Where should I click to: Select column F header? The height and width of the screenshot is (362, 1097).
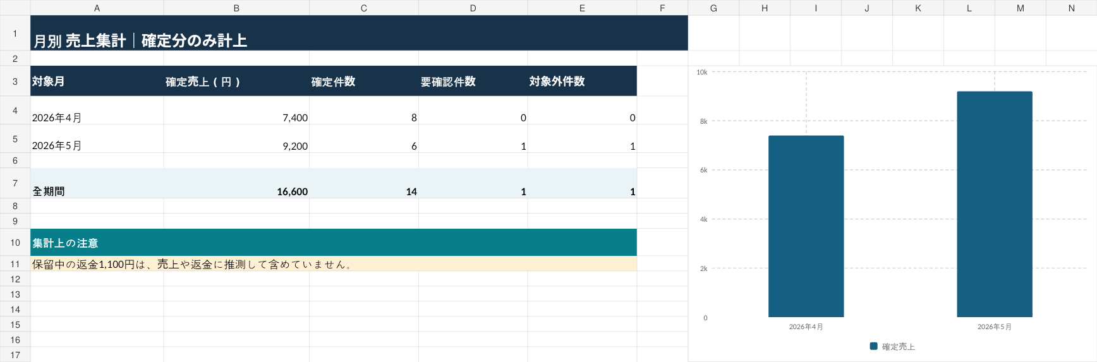662,8
